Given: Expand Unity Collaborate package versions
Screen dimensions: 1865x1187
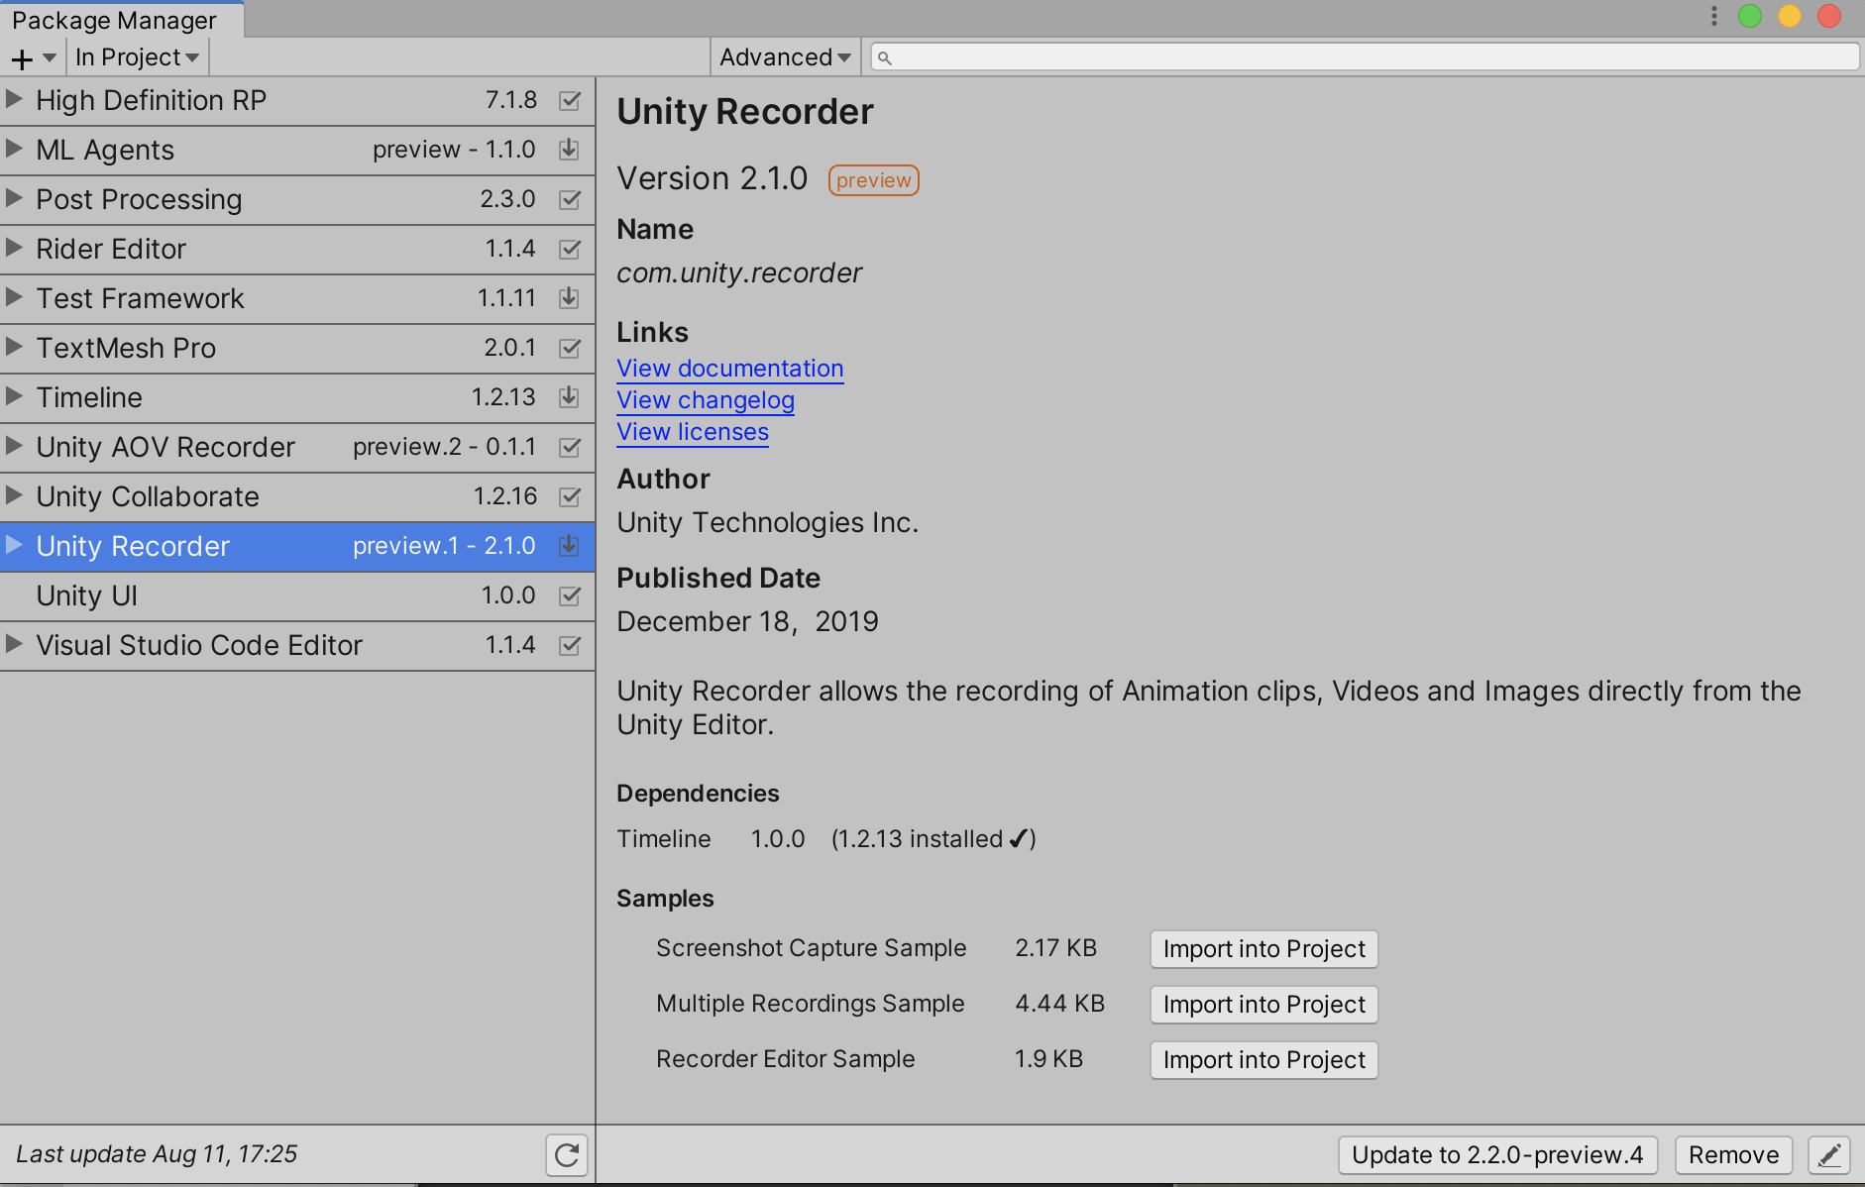Looking at the screenshot, I should point(14,495).
